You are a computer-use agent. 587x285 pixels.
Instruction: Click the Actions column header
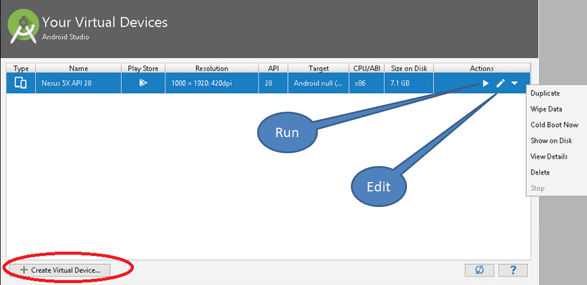pos(482,68)
